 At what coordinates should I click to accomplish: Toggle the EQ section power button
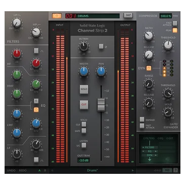(36, 109)
